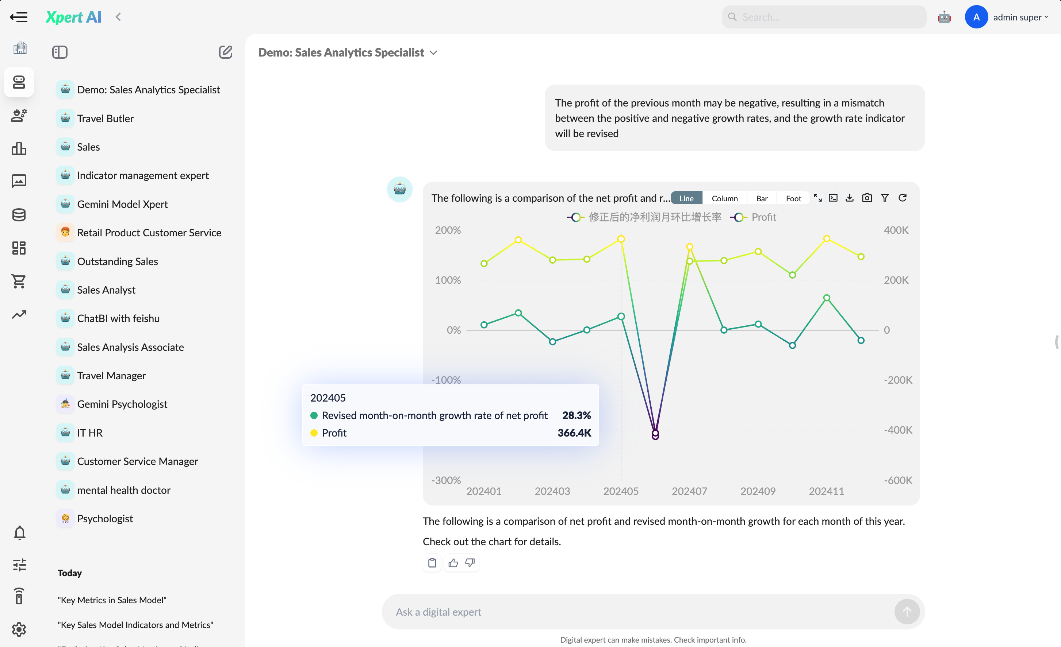Open the Travel Butler expert

point(105,118)
